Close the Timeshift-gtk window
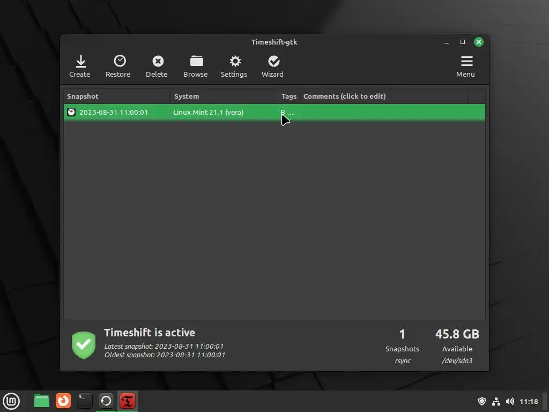Screen dimensions: 549x412 (479, 42)
